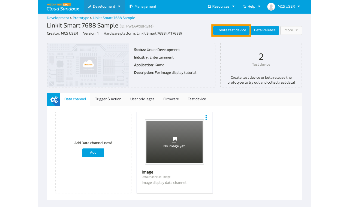Switch to the Trigger & Action tab
349x207 pixels.
pos(108,99)
